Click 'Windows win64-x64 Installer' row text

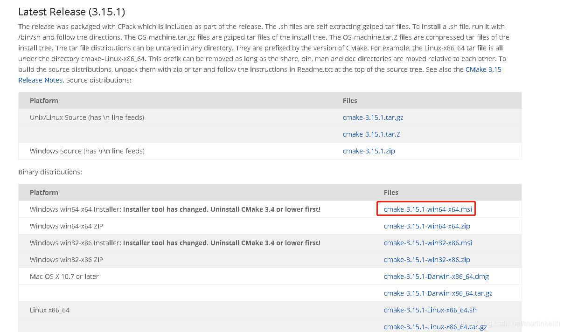pyautogui.click(x=175, y=209)
